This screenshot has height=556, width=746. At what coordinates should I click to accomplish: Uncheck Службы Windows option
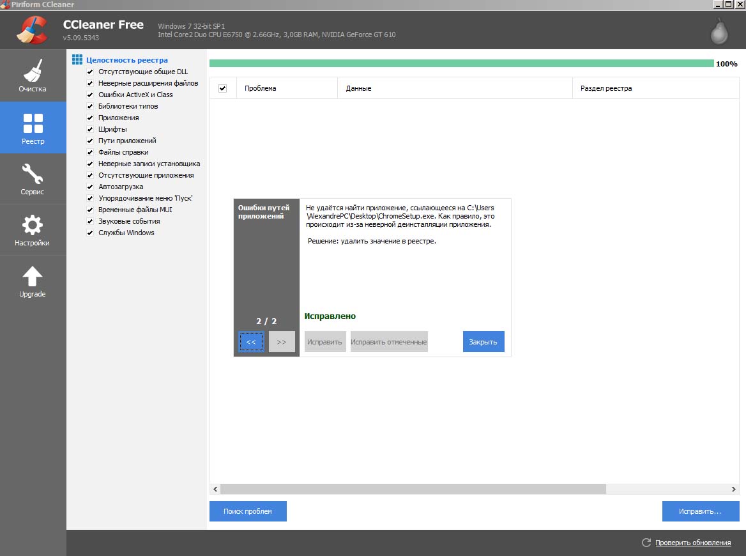tap(90, 233)
